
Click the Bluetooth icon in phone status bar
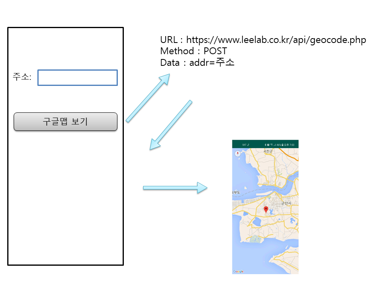click(x=266, y=144)
